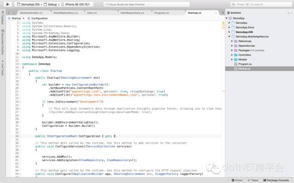Open the iPhone SE iOS 10.1 device selector
This screenshot has height=183, width=294.
75,4
